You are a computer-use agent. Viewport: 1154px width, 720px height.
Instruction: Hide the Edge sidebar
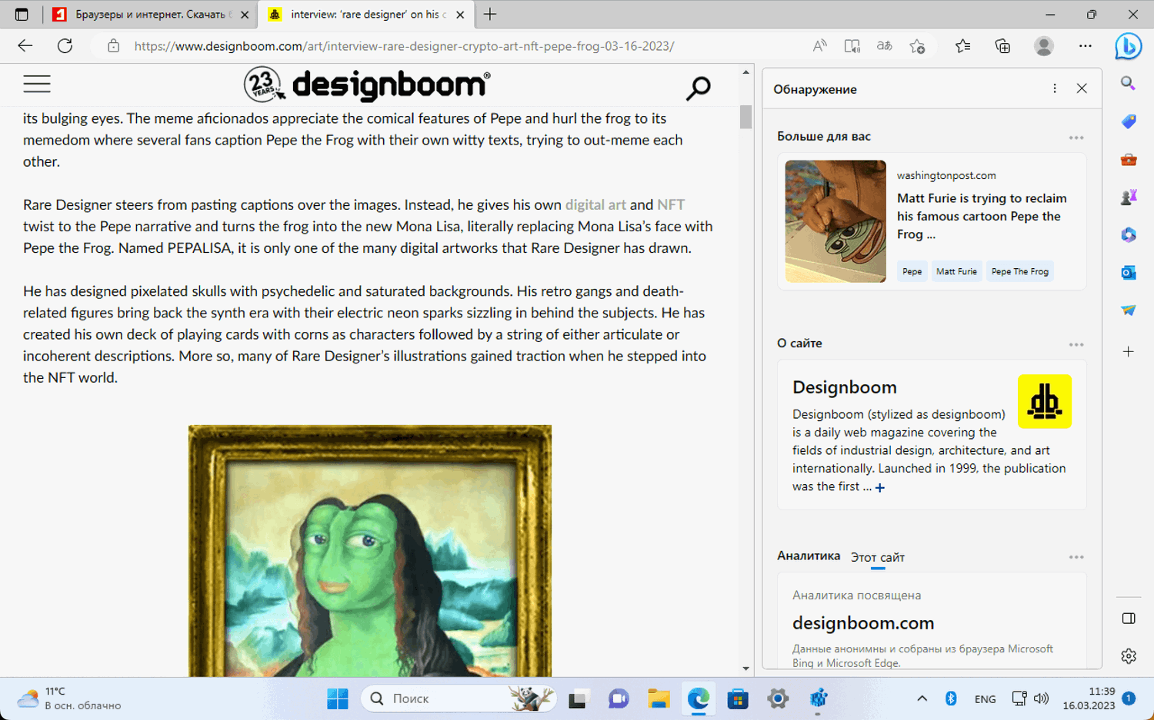point(1128,619)
